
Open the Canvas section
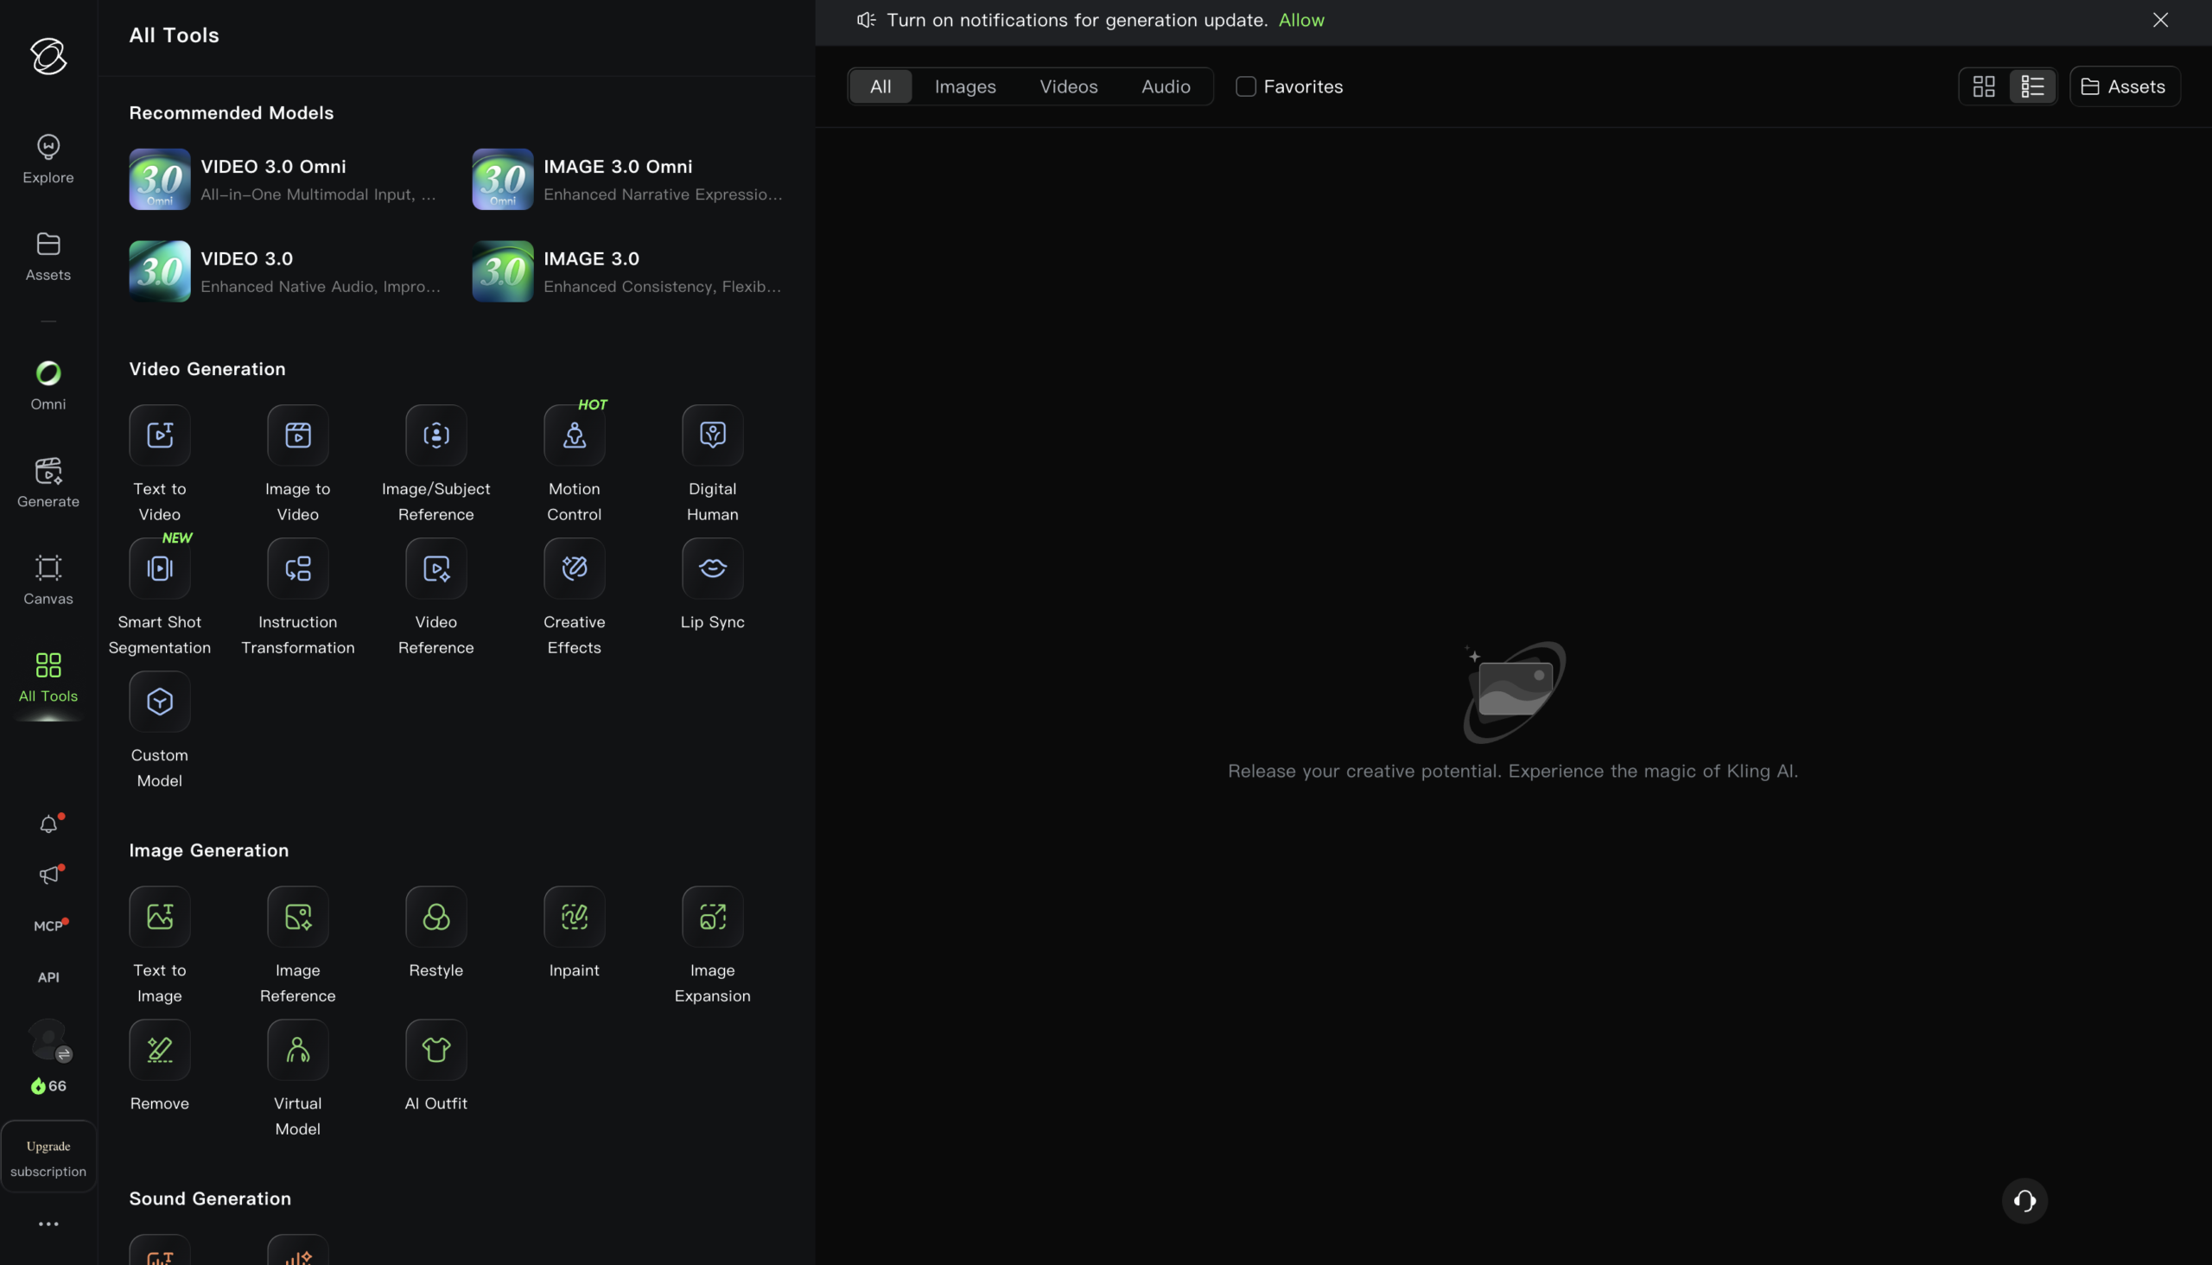click(48, 581)
